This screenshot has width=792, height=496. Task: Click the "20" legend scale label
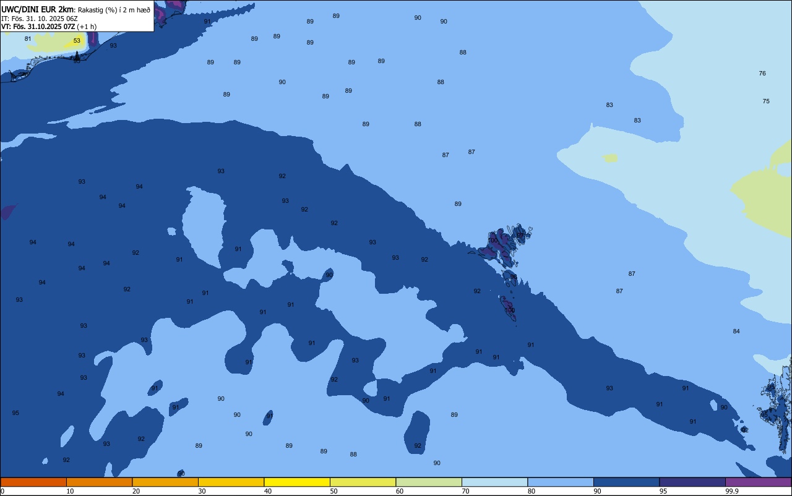click(136, 491)
